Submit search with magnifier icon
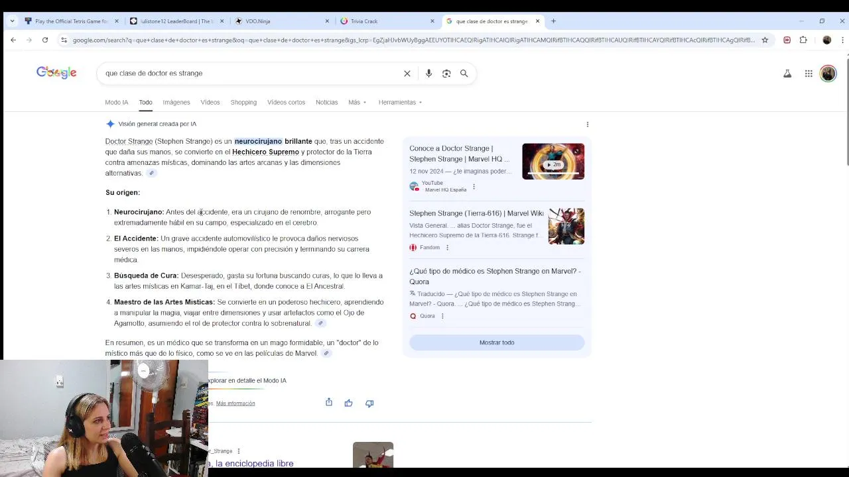 click(x=464, y=74)
